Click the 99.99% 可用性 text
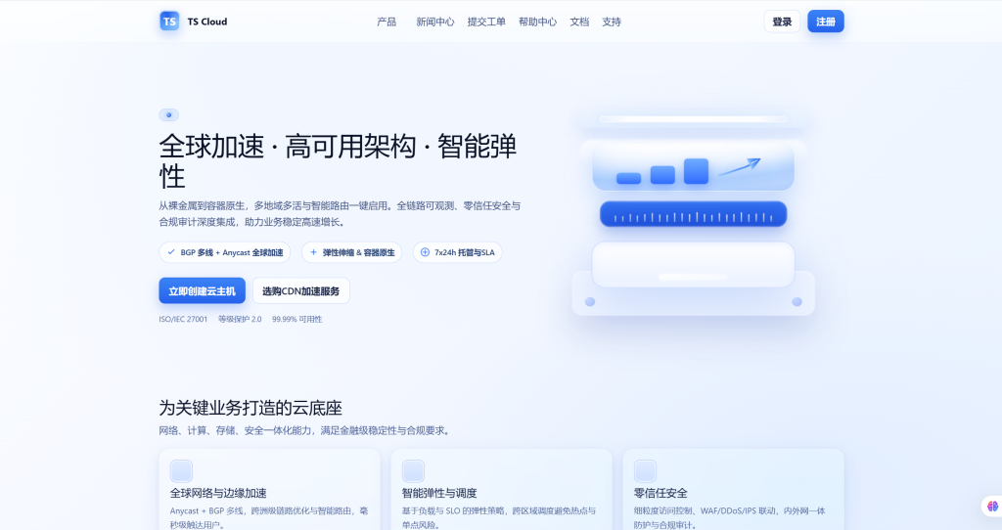This screenshot has width=1002, height=530. point(297,320)
